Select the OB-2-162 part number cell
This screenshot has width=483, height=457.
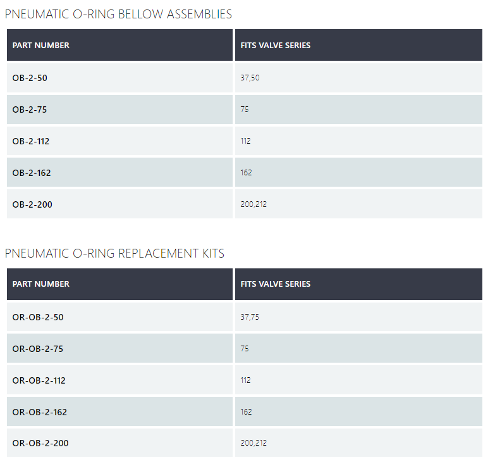pyautogui.click(x=31, y=172)
